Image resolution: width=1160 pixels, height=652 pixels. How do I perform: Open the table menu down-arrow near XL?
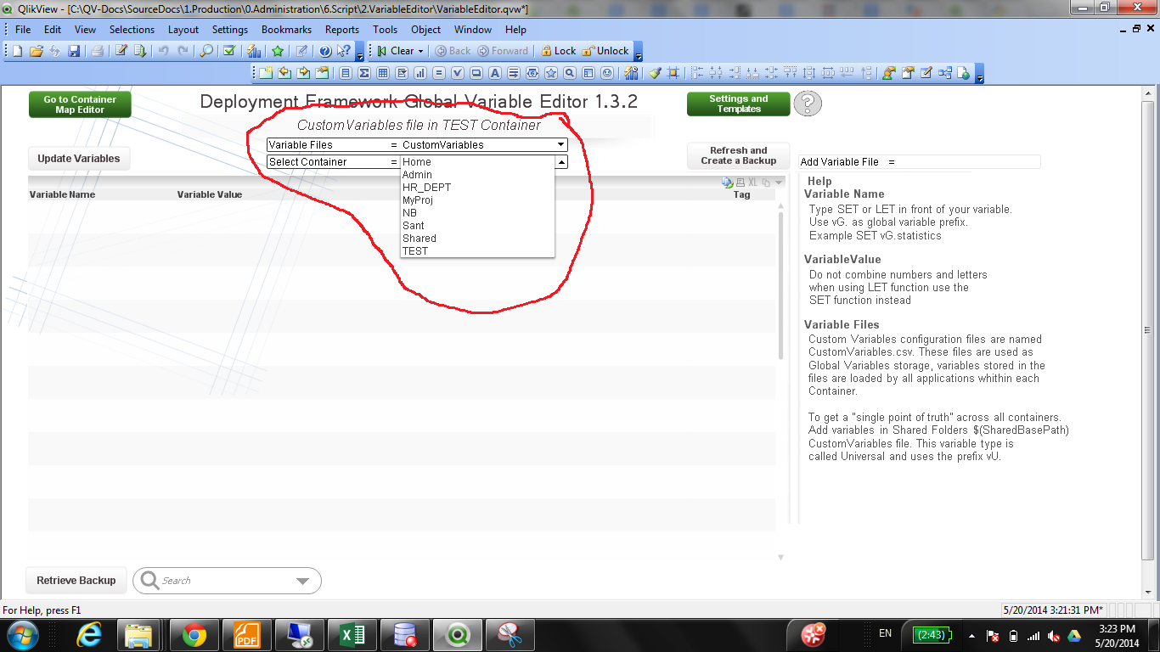[x=779, y=182]
